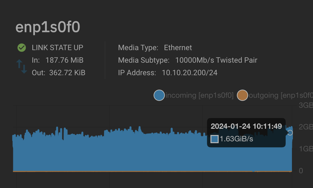Click the Media Type Ethernet text
313x188 pixels.
coord(178,48)
